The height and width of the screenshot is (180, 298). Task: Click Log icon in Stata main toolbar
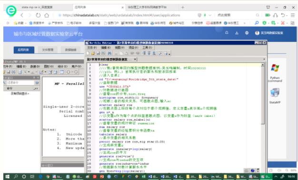pyautogui.click(x=20, y=72)
